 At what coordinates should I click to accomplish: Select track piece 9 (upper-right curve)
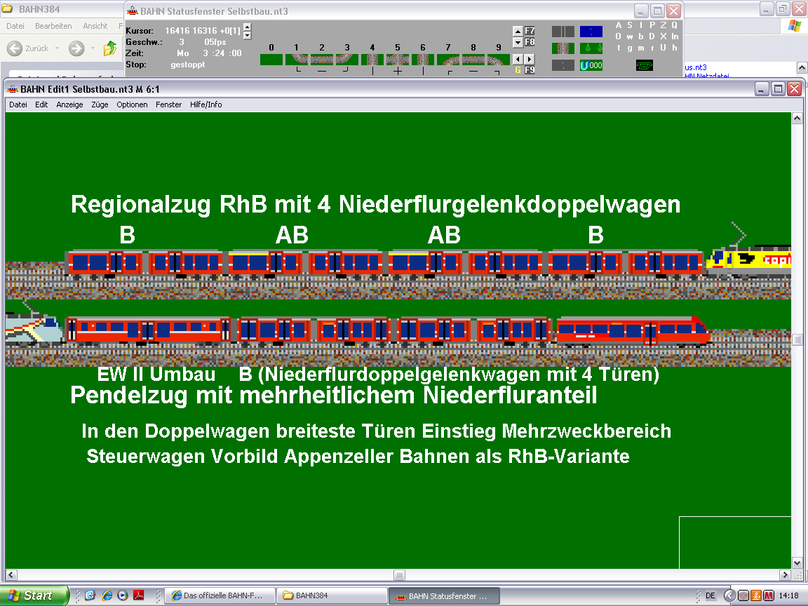point(498,60)
